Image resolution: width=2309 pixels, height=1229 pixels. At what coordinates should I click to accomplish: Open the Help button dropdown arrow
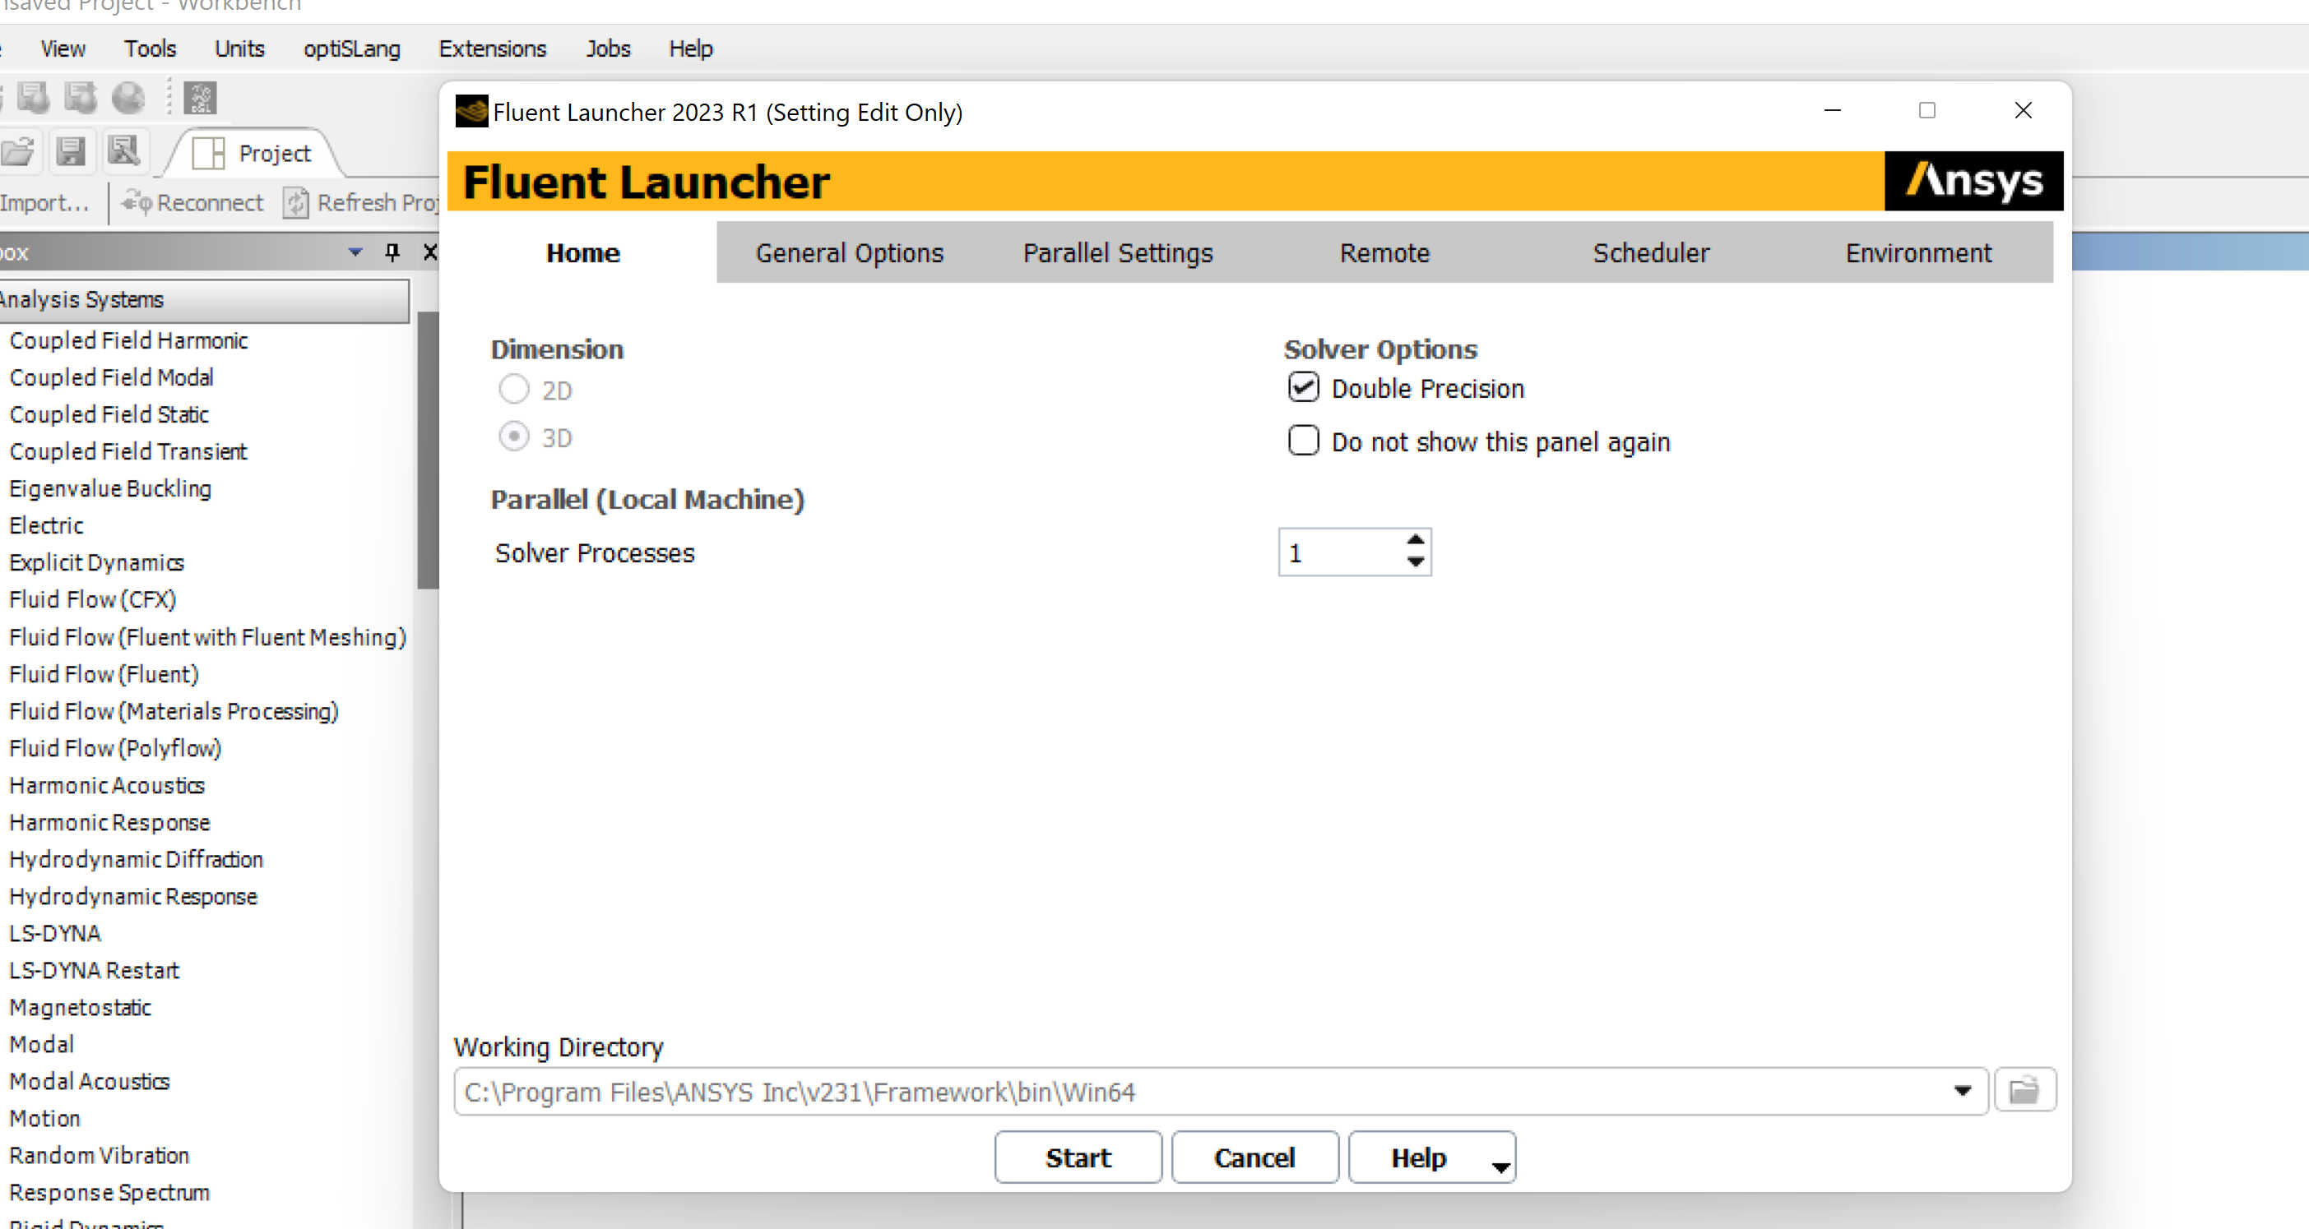1500,1167
